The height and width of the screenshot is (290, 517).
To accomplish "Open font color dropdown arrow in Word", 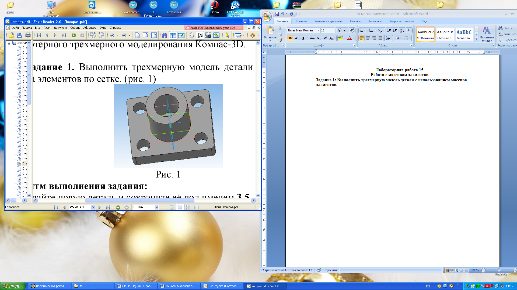I will 354,38.
